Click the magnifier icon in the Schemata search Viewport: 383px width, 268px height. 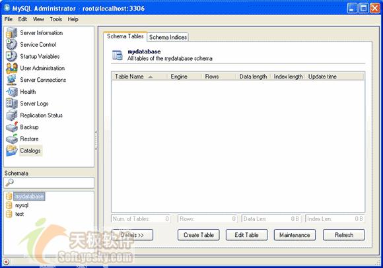pos(9,183)
